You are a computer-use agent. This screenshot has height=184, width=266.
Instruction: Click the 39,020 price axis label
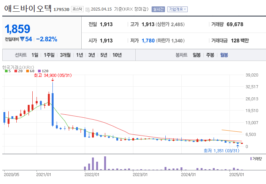pyautogui.click(x=252, y=75)
